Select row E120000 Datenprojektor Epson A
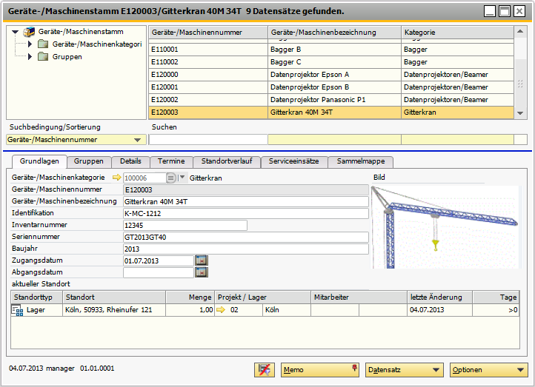This screenshot has height=387, width=535. pyautogui.click(x=331, y=75)
